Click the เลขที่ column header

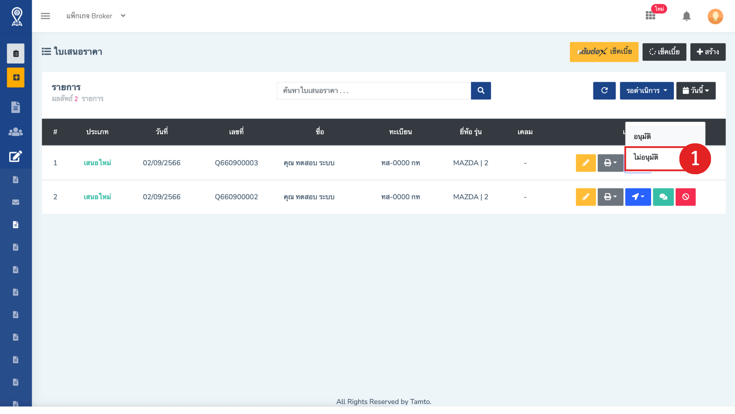pos(236,132)
